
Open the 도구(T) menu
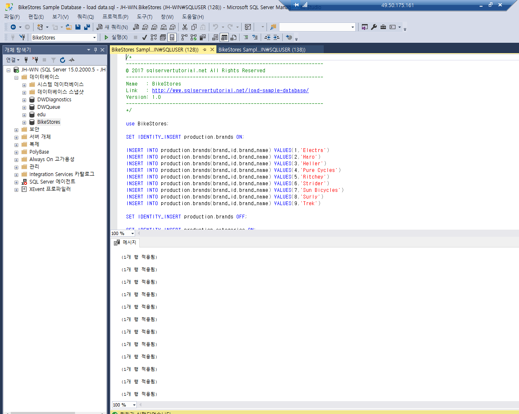[x=145, y=17]
